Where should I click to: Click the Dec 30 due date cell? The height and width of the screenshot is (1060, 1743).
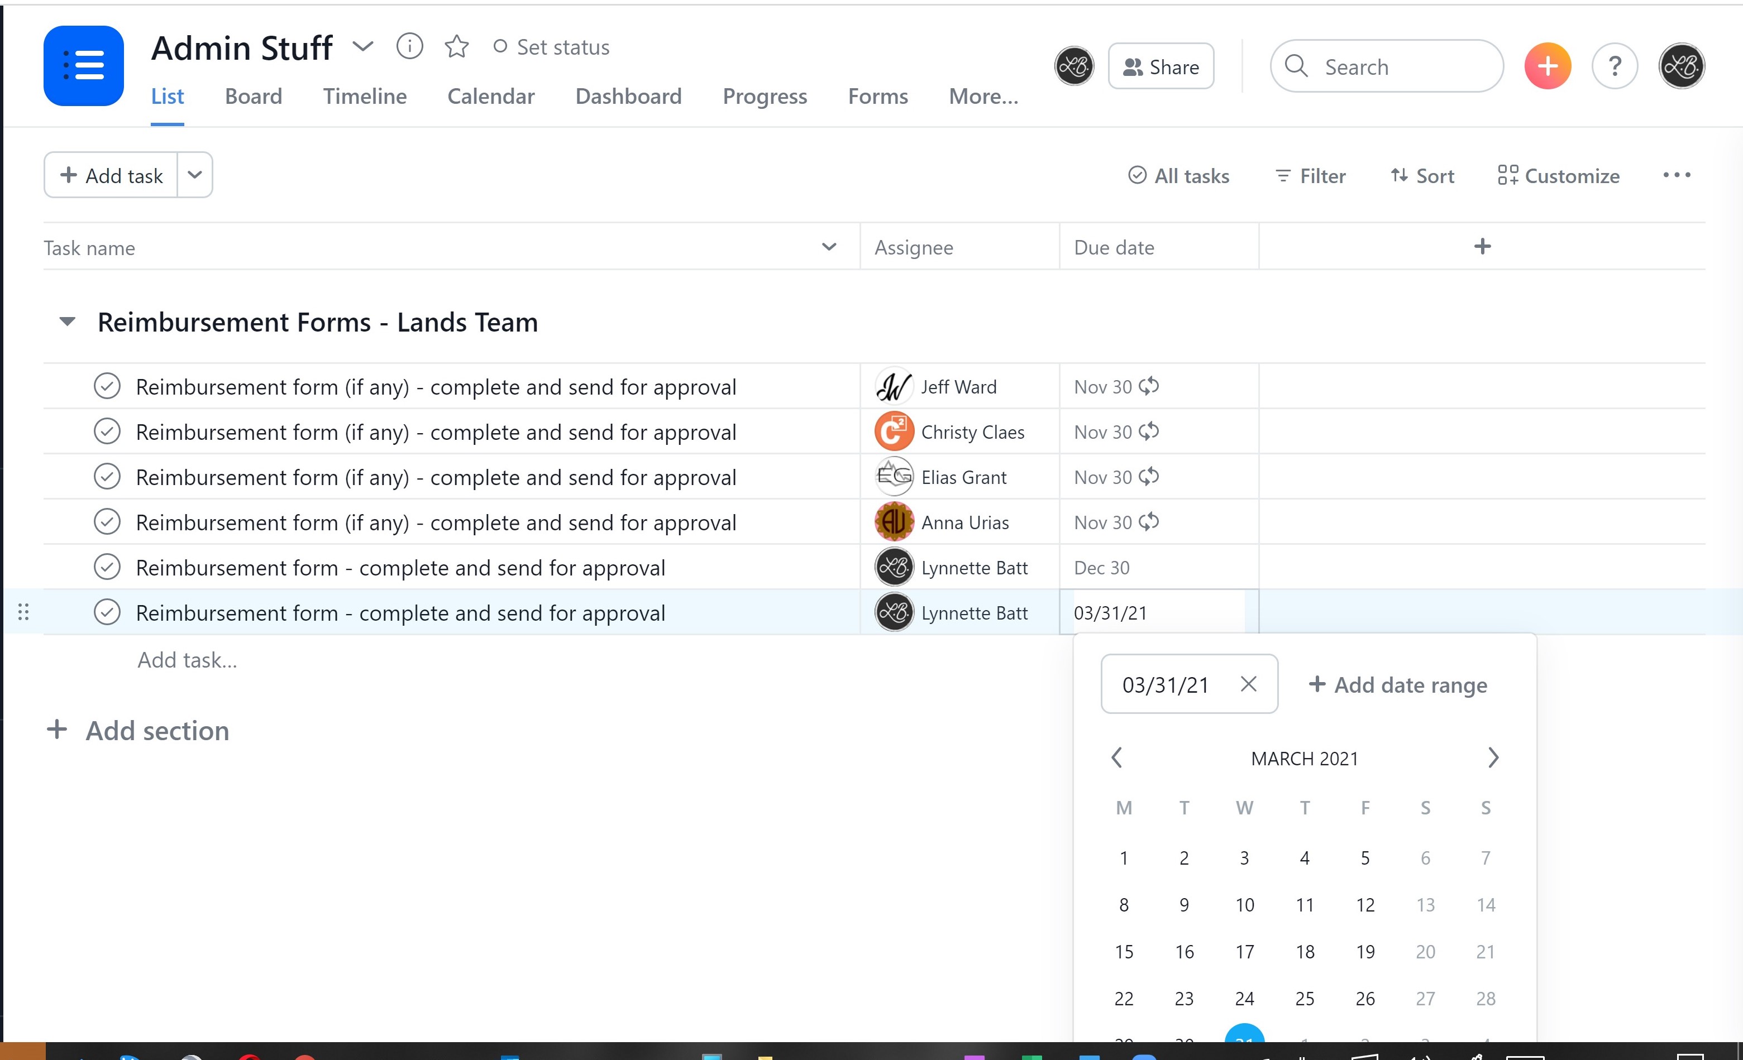1159,567
